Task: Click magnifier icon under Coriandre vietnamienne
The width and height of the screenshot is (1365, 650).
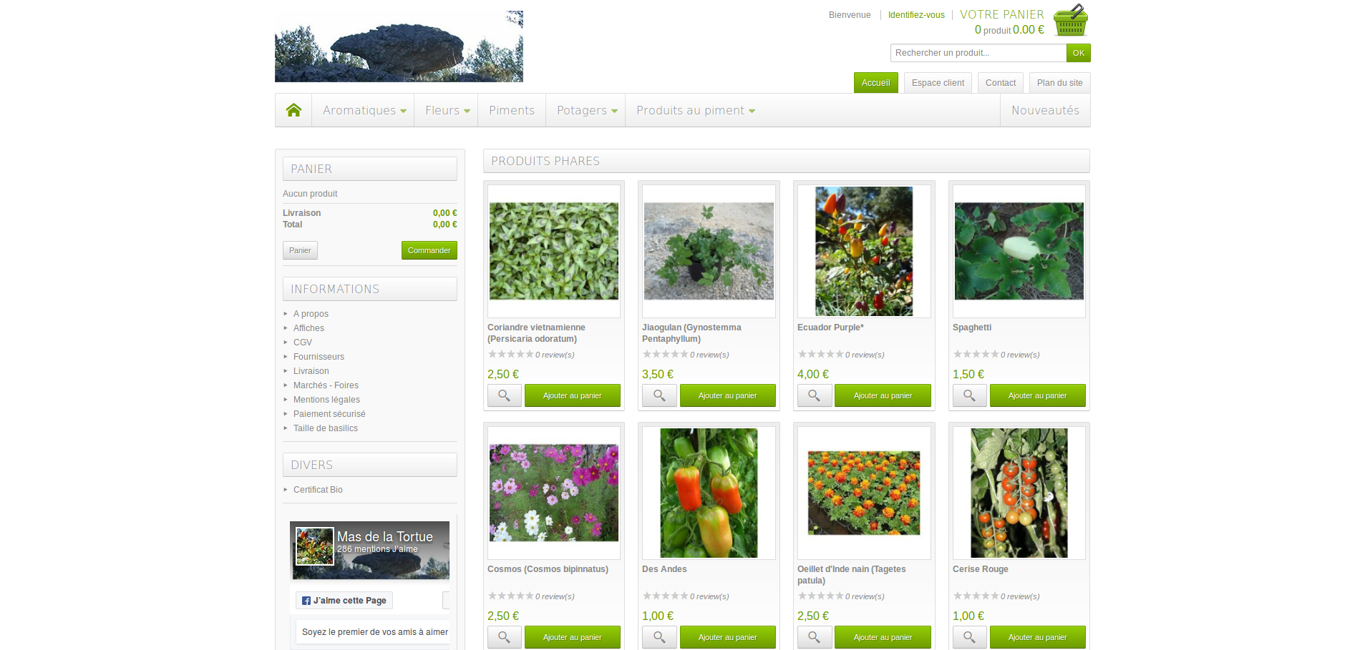Action: 505,395
